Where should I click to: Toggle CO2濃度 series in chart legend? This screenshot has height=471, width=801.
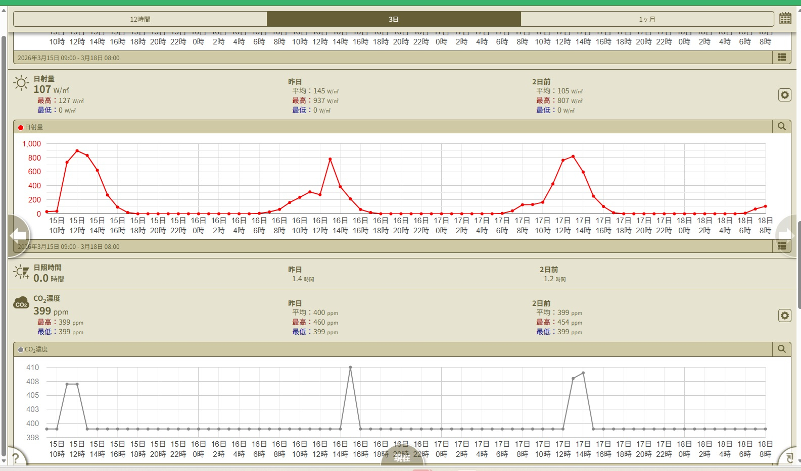[36, 349]
